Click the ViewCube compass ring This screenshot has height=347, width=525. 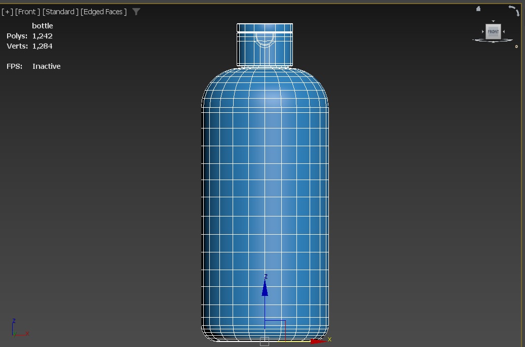[x=493, y=40]
